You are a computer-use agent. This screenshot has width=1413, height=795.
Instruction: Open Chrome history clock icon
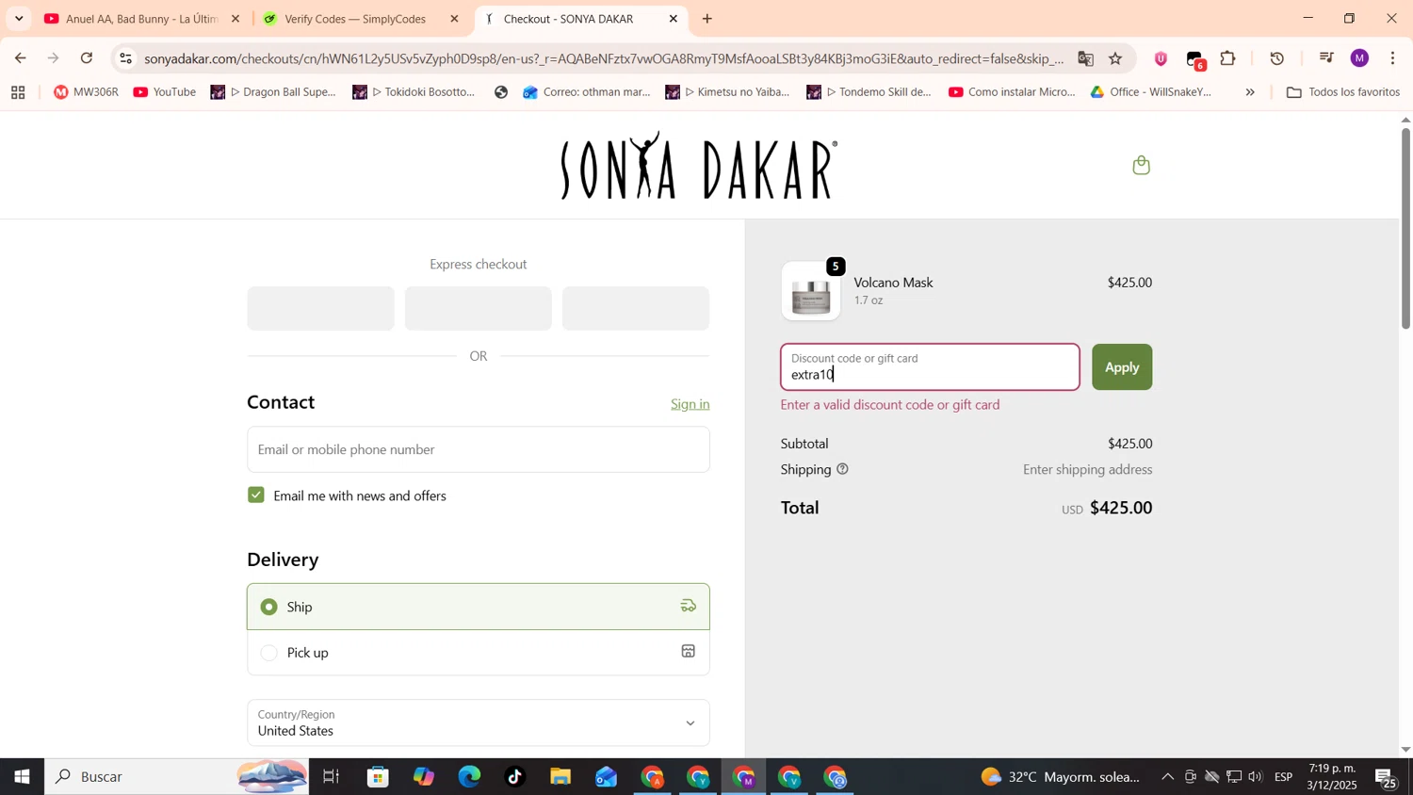tap(1277, 58)
